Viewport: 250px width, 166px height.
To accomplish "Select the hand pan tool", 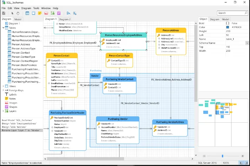I will [18, 13].
